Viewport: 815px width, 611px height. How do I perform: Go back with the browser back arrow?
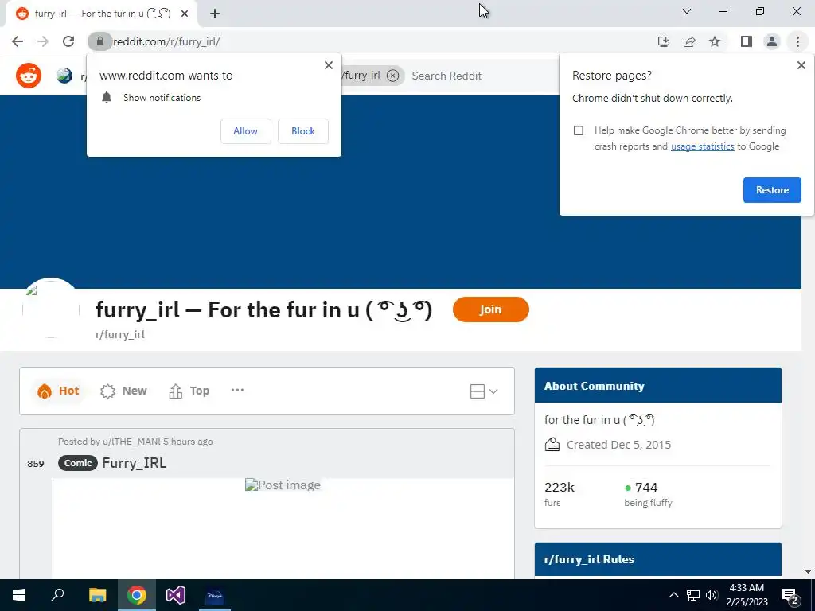pos(18,41)
